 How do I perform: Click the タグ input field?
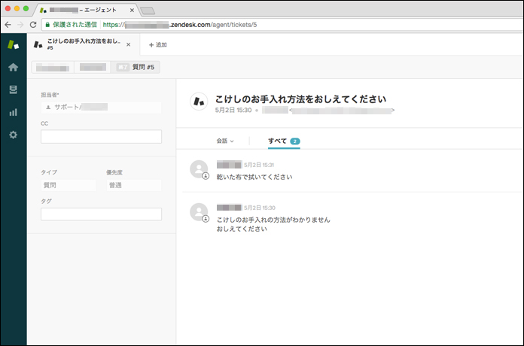101,214
